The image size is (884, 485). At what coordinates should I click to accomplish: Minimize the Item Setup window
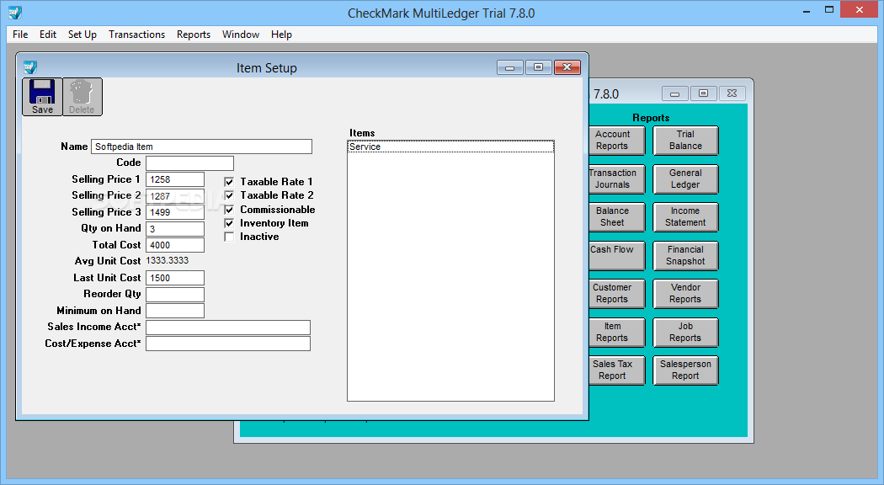(x=509, y=67)
